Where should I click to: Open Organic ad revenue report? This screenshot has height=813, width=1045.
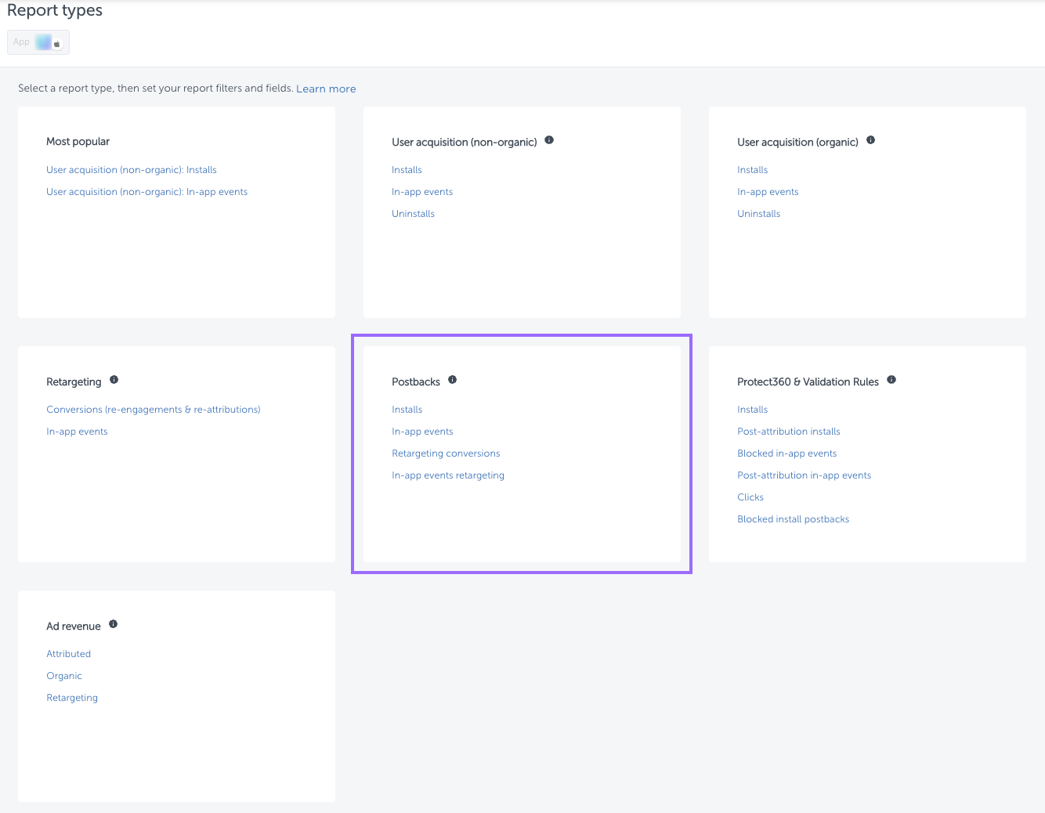[x=64, y=676]
